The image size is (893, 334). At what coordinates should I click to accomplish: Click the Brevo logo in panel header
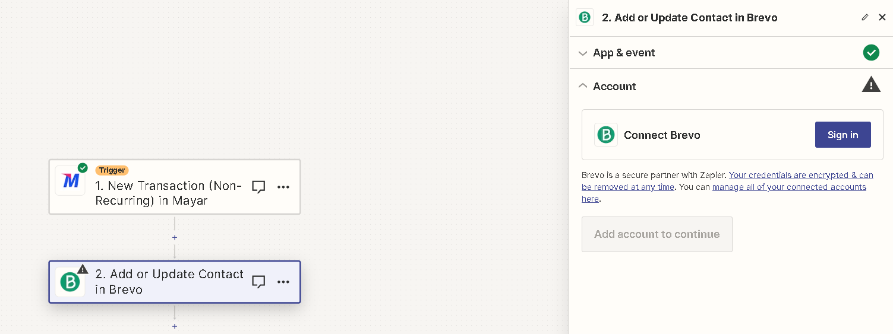[585, 17]
